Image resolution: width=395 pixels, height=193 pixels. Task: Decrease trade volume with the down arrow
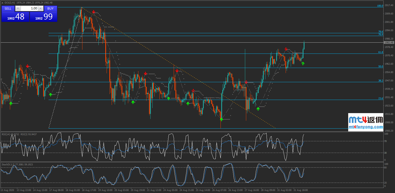[x=18, y=8]
